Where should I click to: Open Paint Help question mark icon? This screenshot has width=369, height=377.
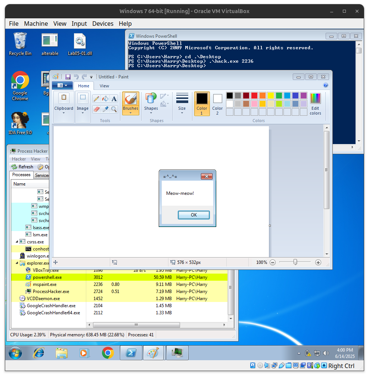click(x=325, y=85)
